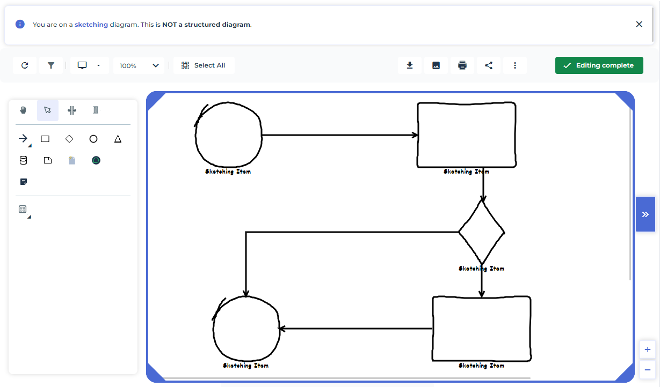Viewport: 660px width, 387px height.
Task: Open the share menu
Action: click(x=489, y=65)
